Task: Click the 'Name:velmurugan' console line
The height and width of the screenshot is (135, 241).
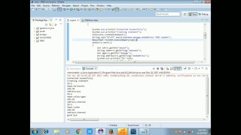Action: (76, 97)
